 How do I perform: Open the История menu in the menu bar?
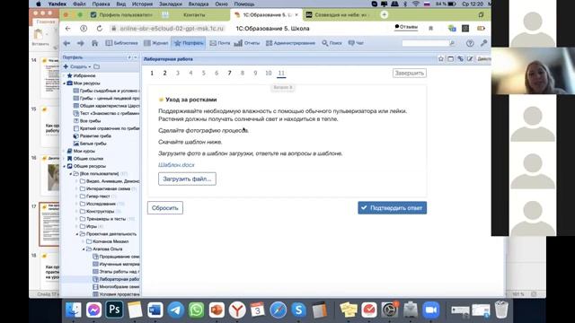coord(142,4)
